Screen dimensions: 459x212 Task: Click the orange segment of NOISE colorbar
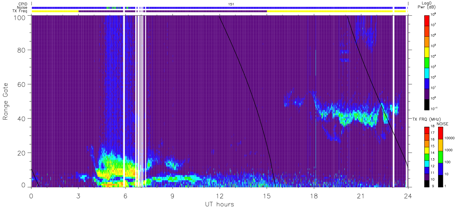[440, 145]
